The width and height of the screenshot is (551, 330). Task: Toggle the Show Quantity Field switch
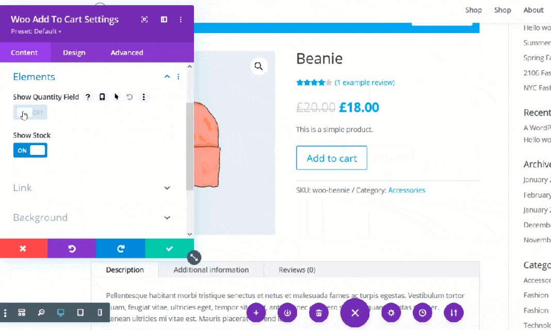30,113
